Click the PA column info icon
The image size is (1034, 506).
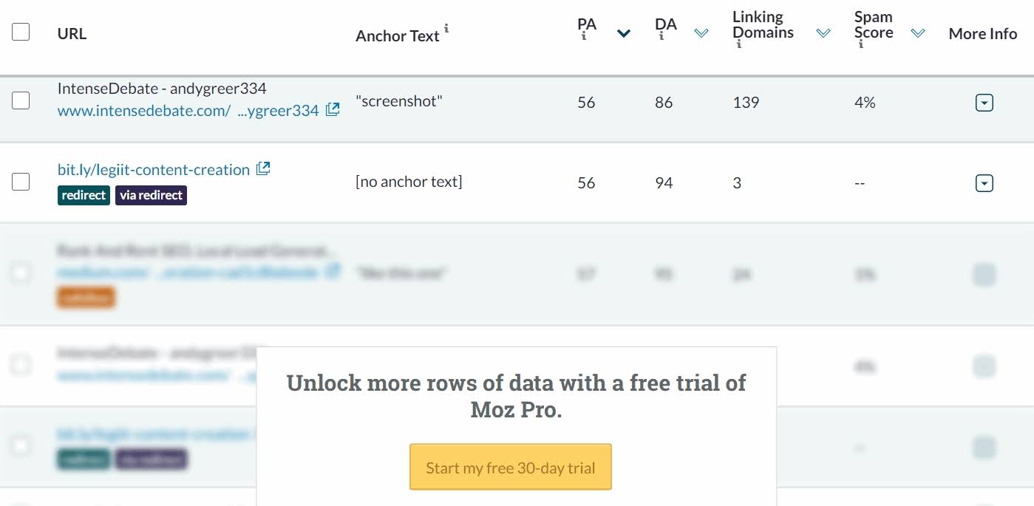[x=584, y=36]
